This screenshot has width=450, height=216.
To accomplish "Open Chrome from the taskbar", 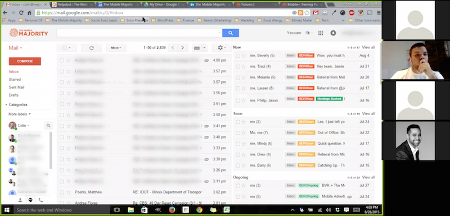I will point(200,210).
